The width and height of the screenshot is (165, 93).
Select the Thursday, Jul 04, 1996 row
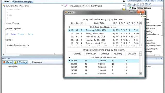coord(103,30)
